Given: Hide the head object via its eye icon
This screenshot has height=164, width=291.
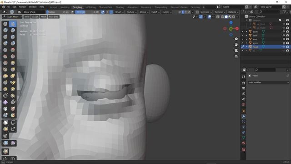Looking at the screenshot, I should [x=284, y=46].
